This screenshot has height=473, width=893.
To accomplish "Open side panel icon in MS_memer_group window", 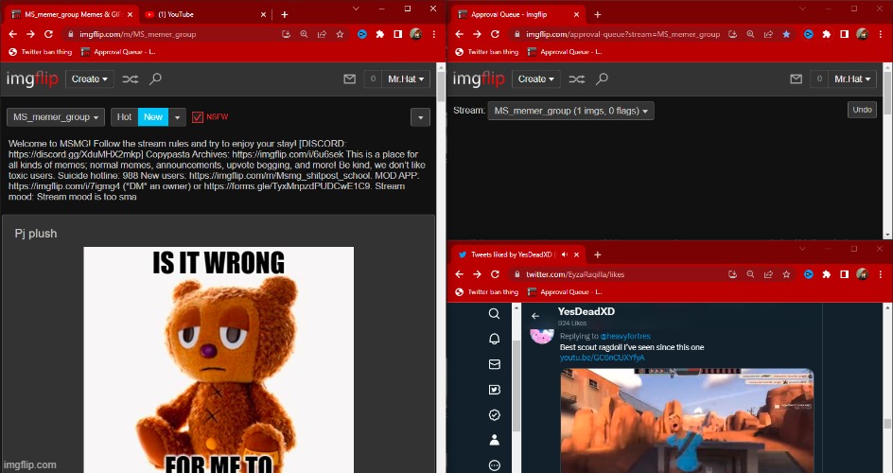I will pos(397,34).
